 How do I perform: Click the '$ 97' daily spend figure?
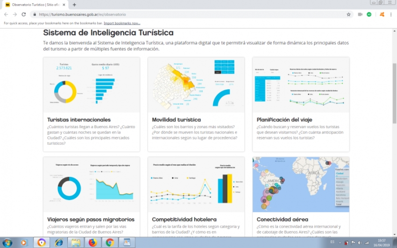pyautogui.click(x=106, y=68)
